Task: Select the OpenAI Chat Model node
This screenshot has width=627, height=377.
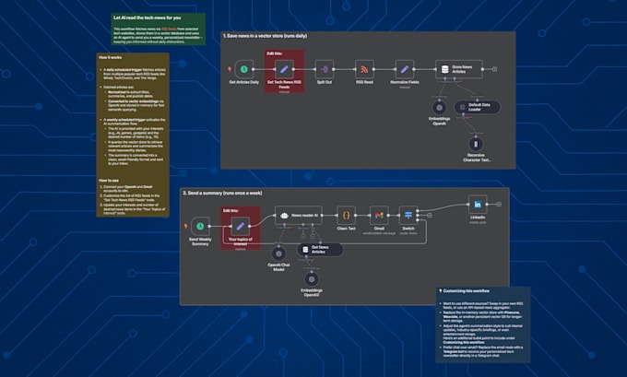Action: pyautogui.click(x=278, y=253)
